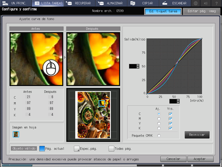Open the Editar pág. imag tab

pos(201,11)
